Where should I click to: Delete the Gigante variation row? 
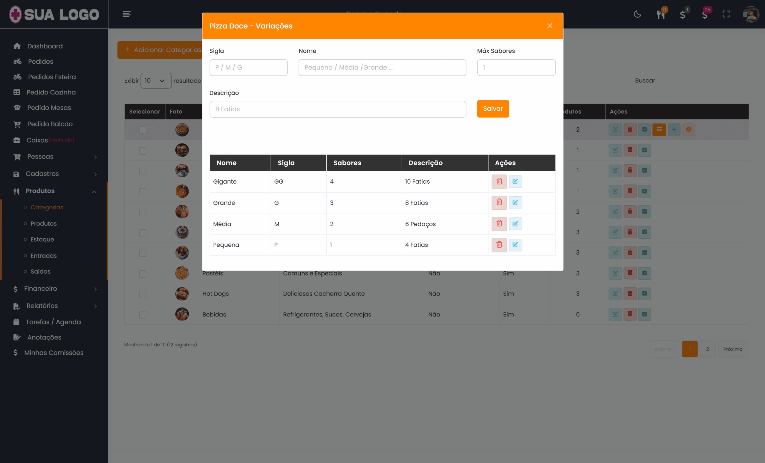[499, 182]
